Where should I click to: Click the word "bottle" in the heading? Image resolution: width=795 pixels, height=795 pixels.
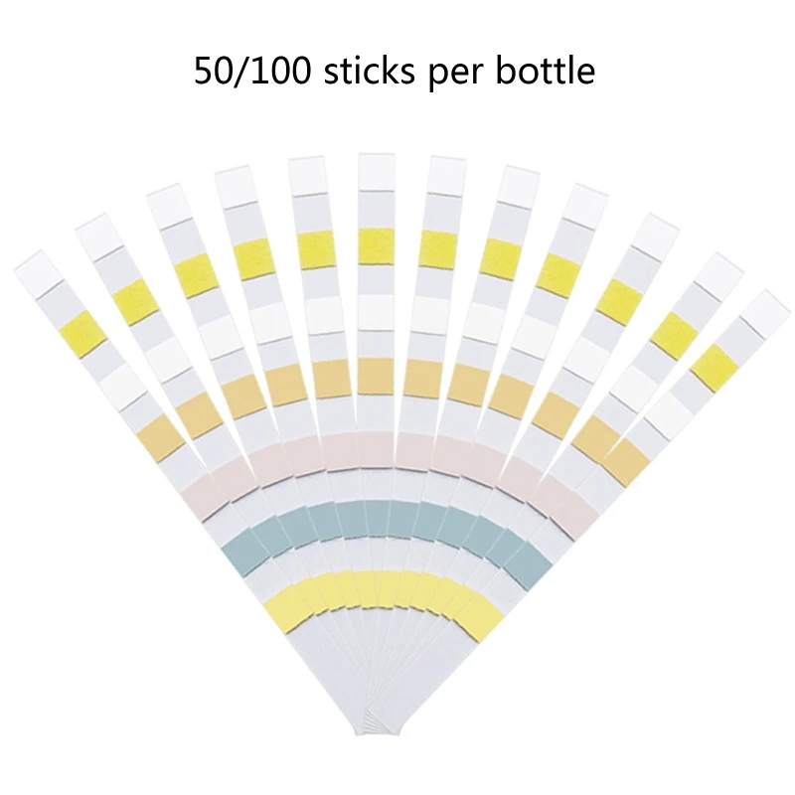(x=545, y=70)
